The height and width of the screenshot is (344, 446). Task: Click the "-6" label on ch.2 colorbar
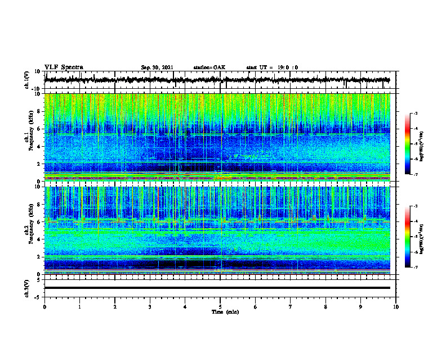tap(415, 252)
